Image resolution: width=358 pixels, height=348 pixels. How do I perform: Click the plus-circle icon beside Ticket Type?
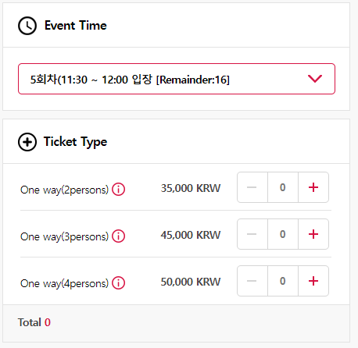[x=27, y=142]
